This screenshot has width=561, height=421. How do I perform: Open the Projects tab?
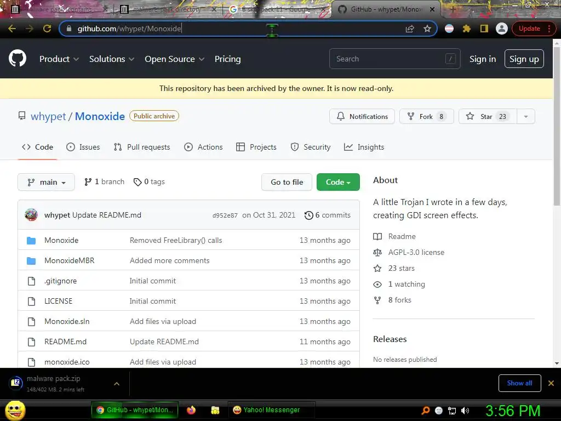point(256,147)
